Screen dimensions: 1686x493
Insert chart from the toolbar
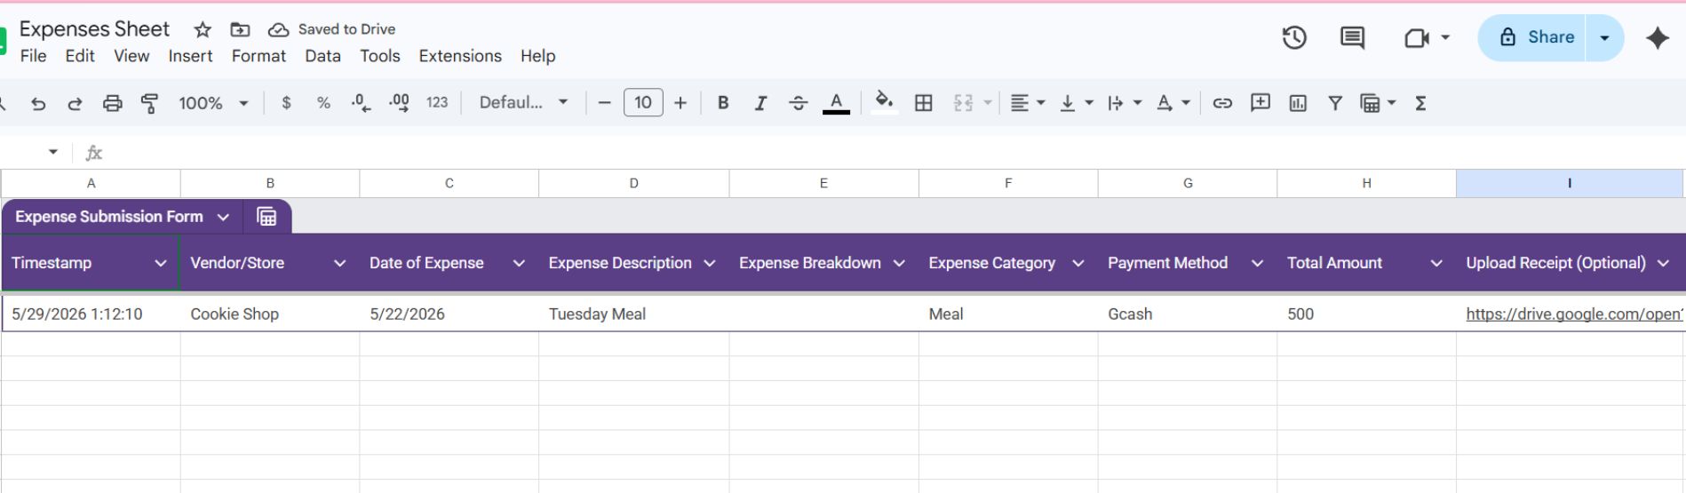[1298, 103]
